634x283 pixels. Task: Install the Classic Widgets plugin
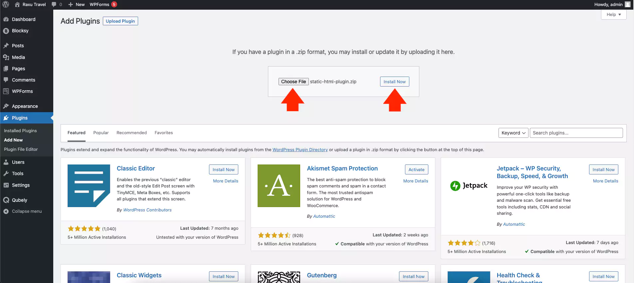click(x=224, y=276)
